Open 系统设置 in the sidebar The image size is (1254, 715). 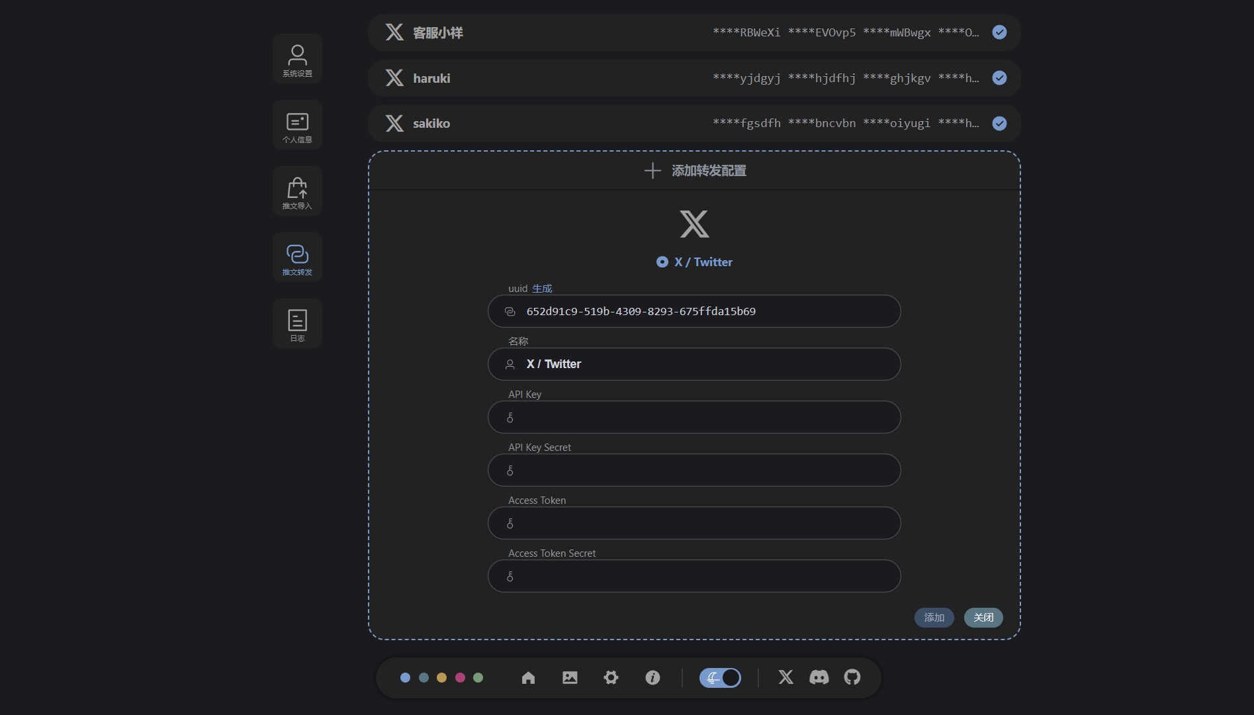pos(297,59)
